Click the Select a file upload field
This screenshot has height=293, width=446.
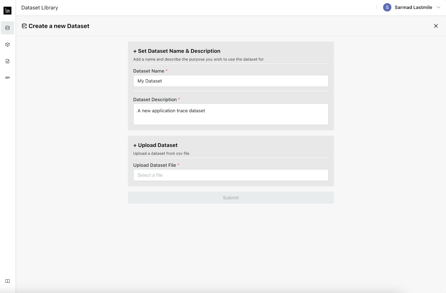coord(231,175)
